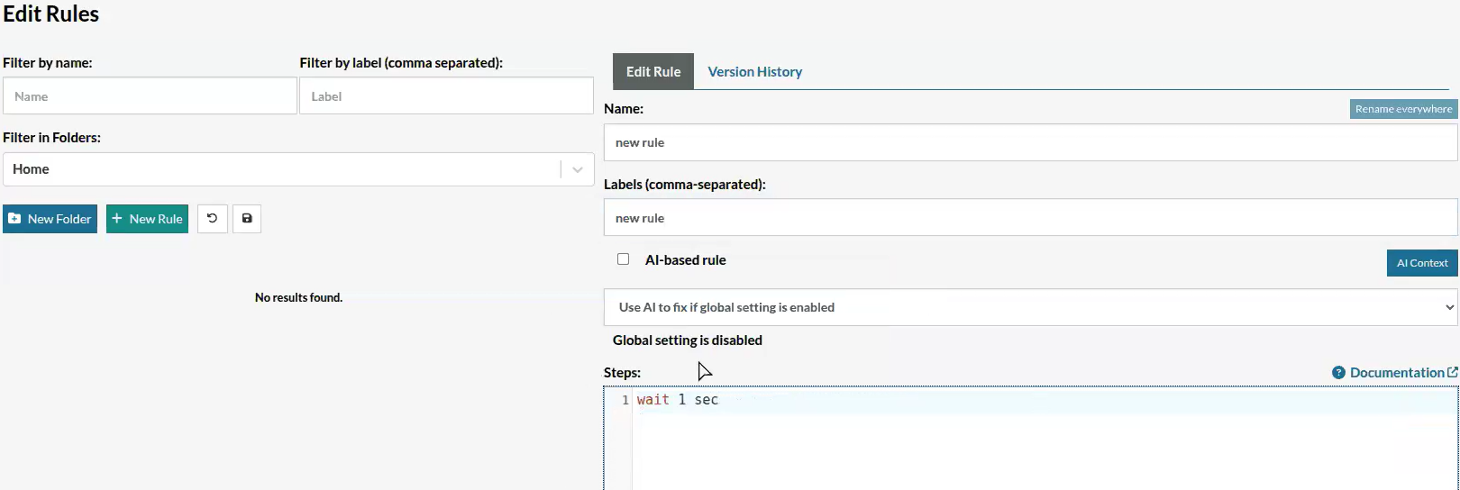Click the 'wait 1 sec' step line
Screen dimensions: 1460x490
click(x=678, y=400)
